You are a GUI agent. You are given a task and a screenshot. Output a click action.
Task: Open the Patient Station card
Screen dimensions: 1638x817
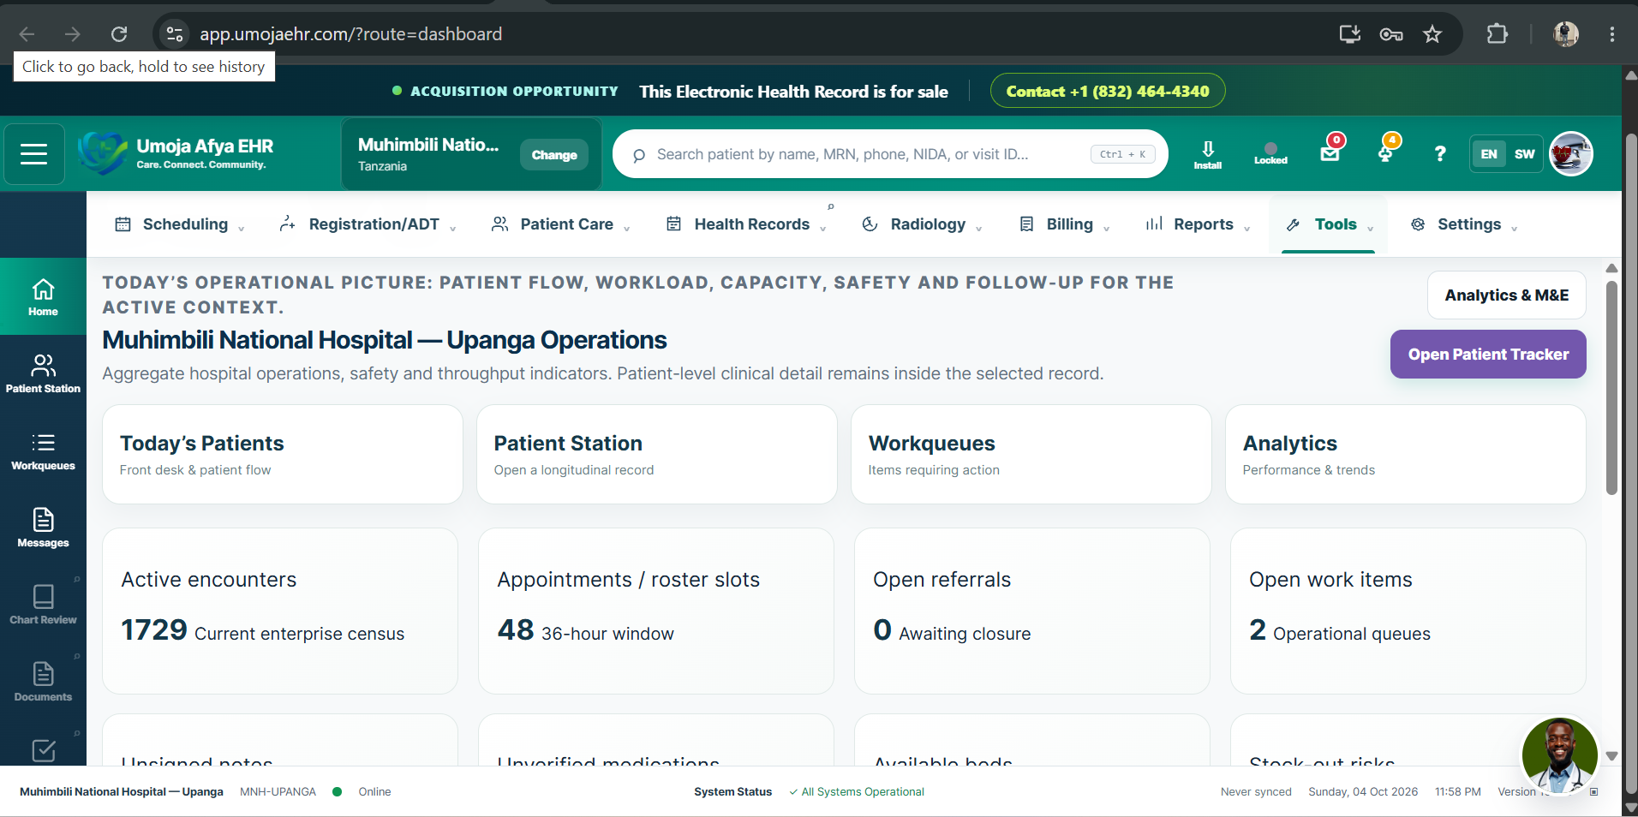656,454
